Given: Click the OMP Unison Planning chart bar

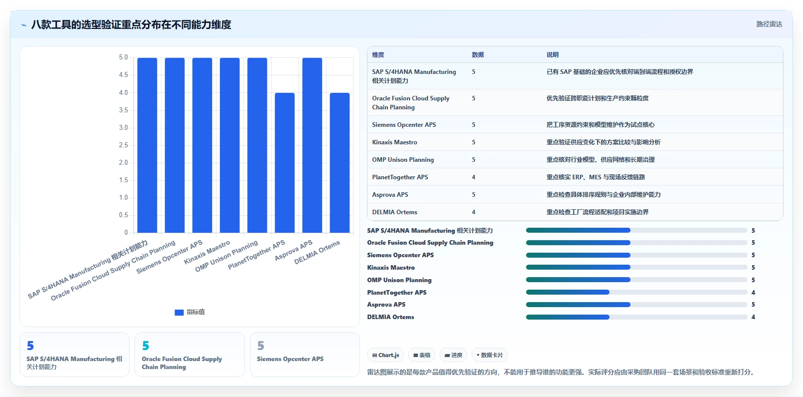Looking at the screenshot, I should point(257,145).
